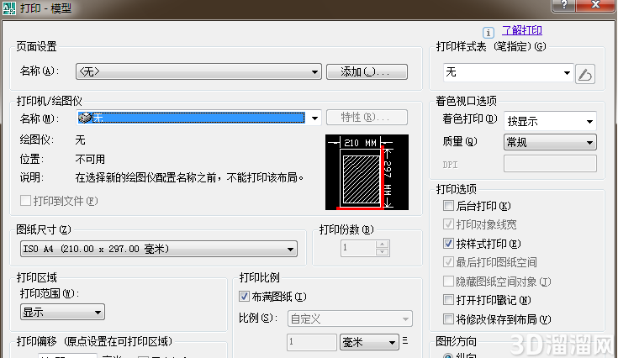The image size is (618, 358).
Task: Open the 着色打印 dropdown
Action: (x=550, y=121)
